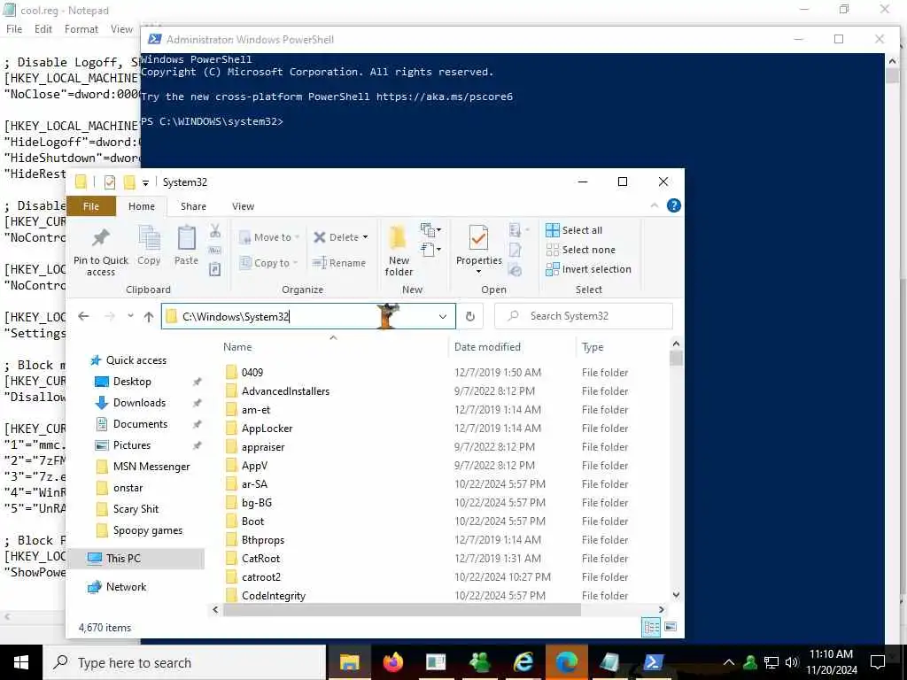This screenshot has width=907, height=680.
Task: Open the New item dropdown
Action: point(430,230)
